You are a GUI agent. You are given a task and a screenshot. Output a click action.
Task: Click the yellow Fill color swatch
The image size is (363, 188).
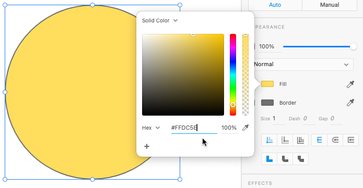click(267, 84)
